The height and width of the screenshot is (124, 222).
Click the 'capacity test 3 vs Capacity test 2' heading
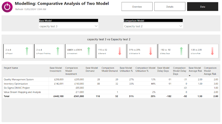click(x=109, y=39)
